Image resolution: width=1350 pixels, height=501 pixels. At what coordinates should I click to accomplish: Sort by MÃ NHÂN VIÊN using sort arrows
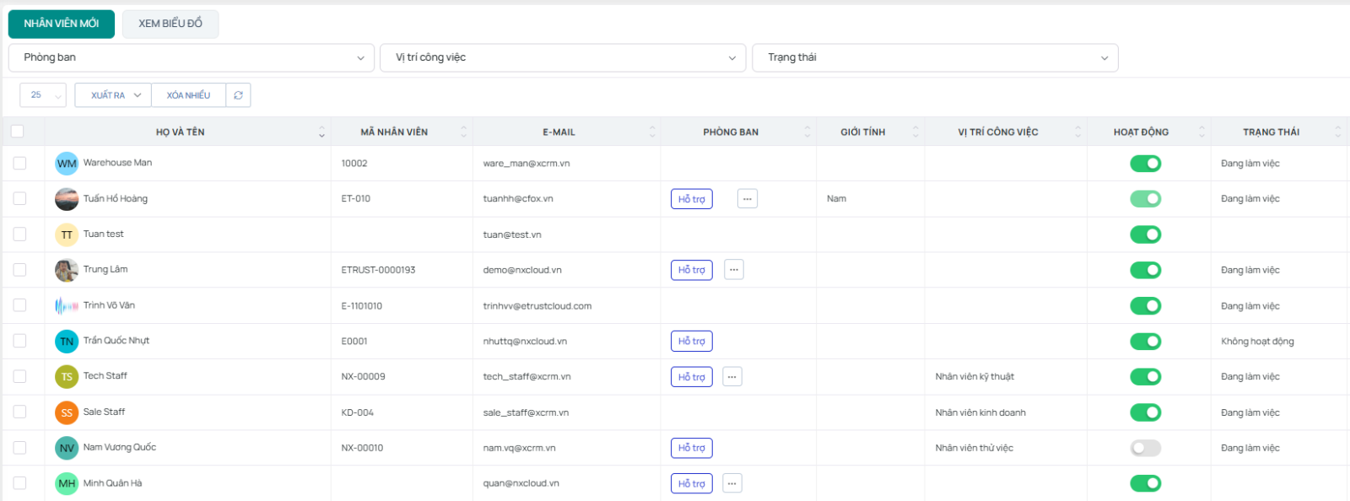(x=463, y=132)
